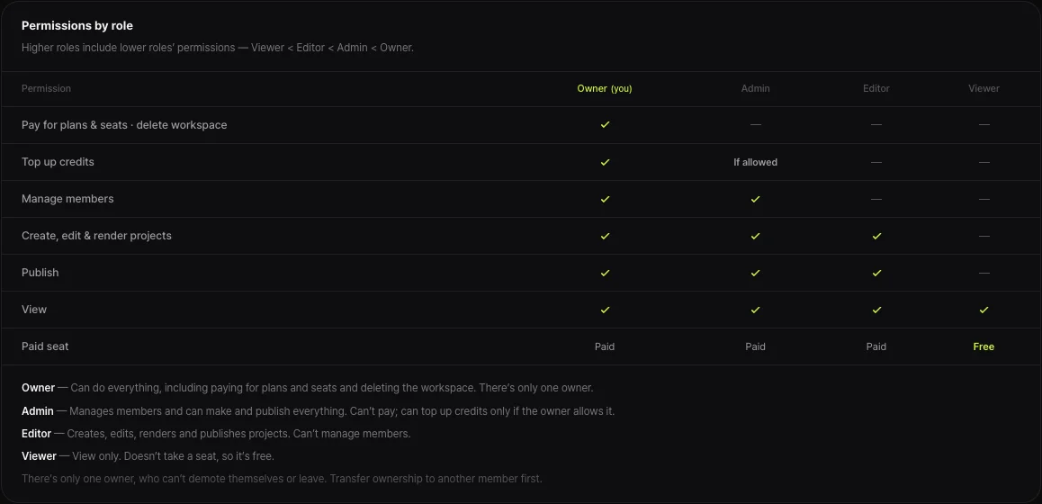Viewport: 1042px width, 504px height.
Task: Click the 'Permission' column header
Action: pos(46,88)
